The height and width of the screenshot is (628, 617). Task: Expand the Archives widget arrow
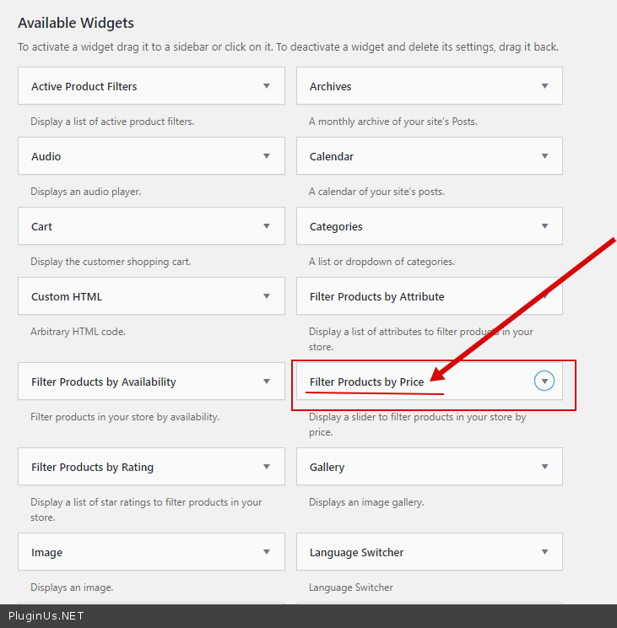pos(545,86)
